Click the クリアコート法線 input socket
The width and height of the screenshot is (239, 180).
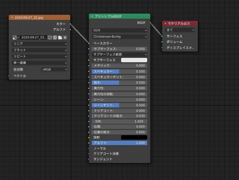coord(89,153)
